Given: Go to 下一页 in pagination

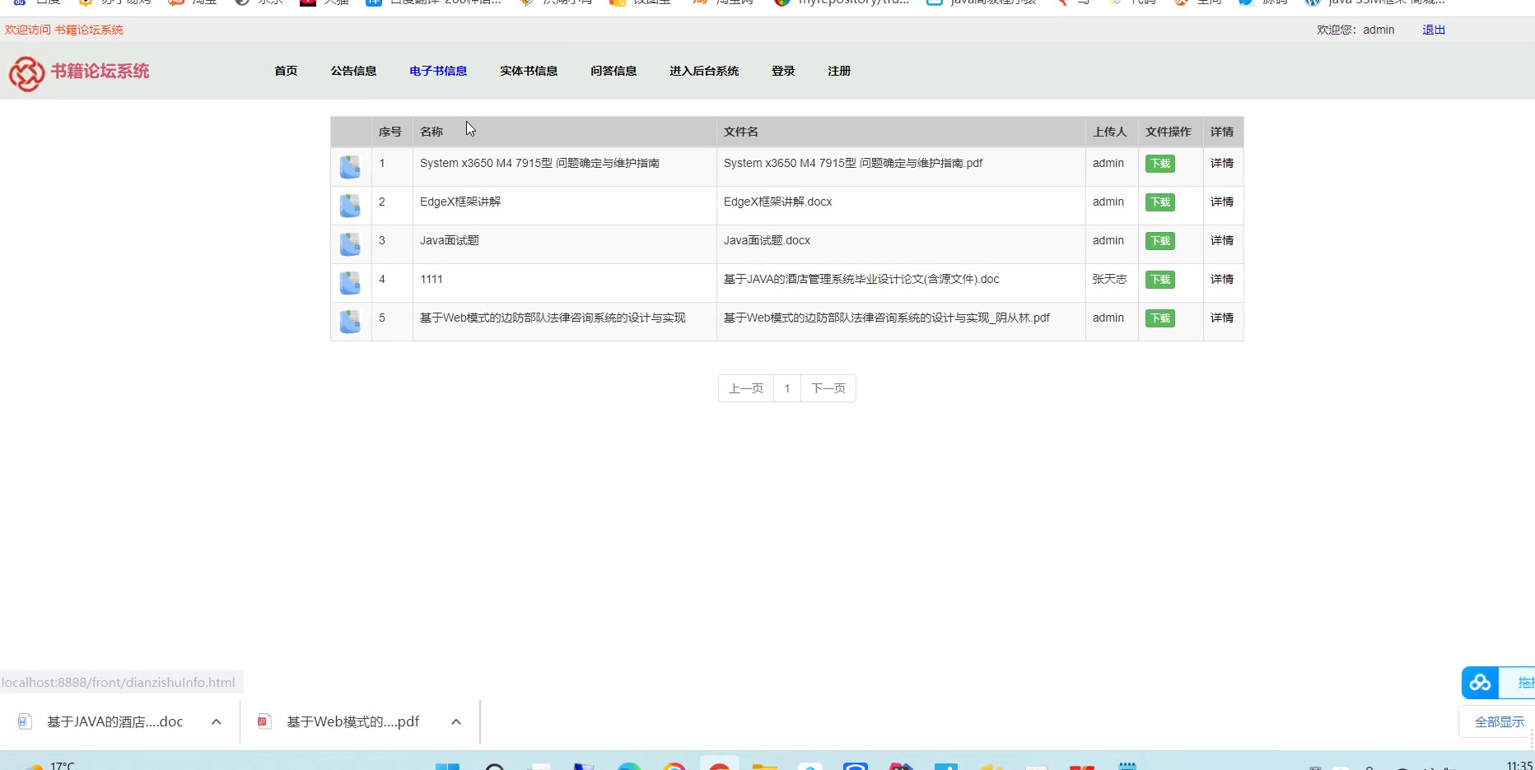Looking at the screenshot, I should click(828, 388).
